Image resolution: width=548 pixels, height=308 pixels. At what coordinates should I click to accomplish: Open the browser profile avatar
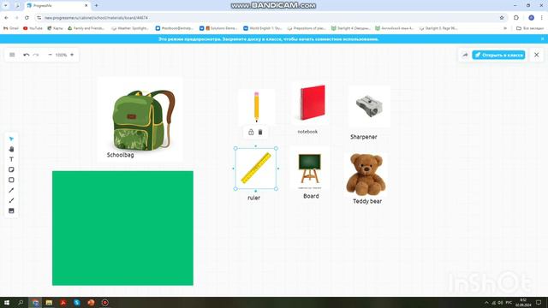coord(531,17)
